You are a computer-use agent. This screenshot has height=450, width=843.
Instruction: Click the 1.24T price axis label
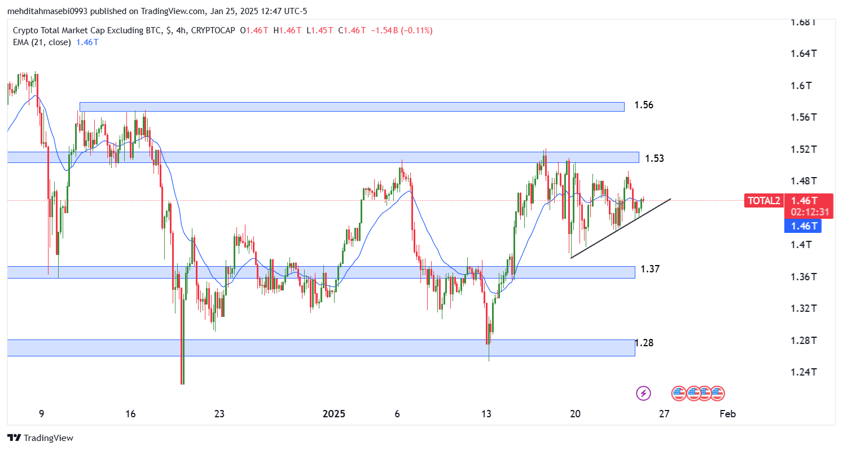pyautogui.click(x=804, y=372)
